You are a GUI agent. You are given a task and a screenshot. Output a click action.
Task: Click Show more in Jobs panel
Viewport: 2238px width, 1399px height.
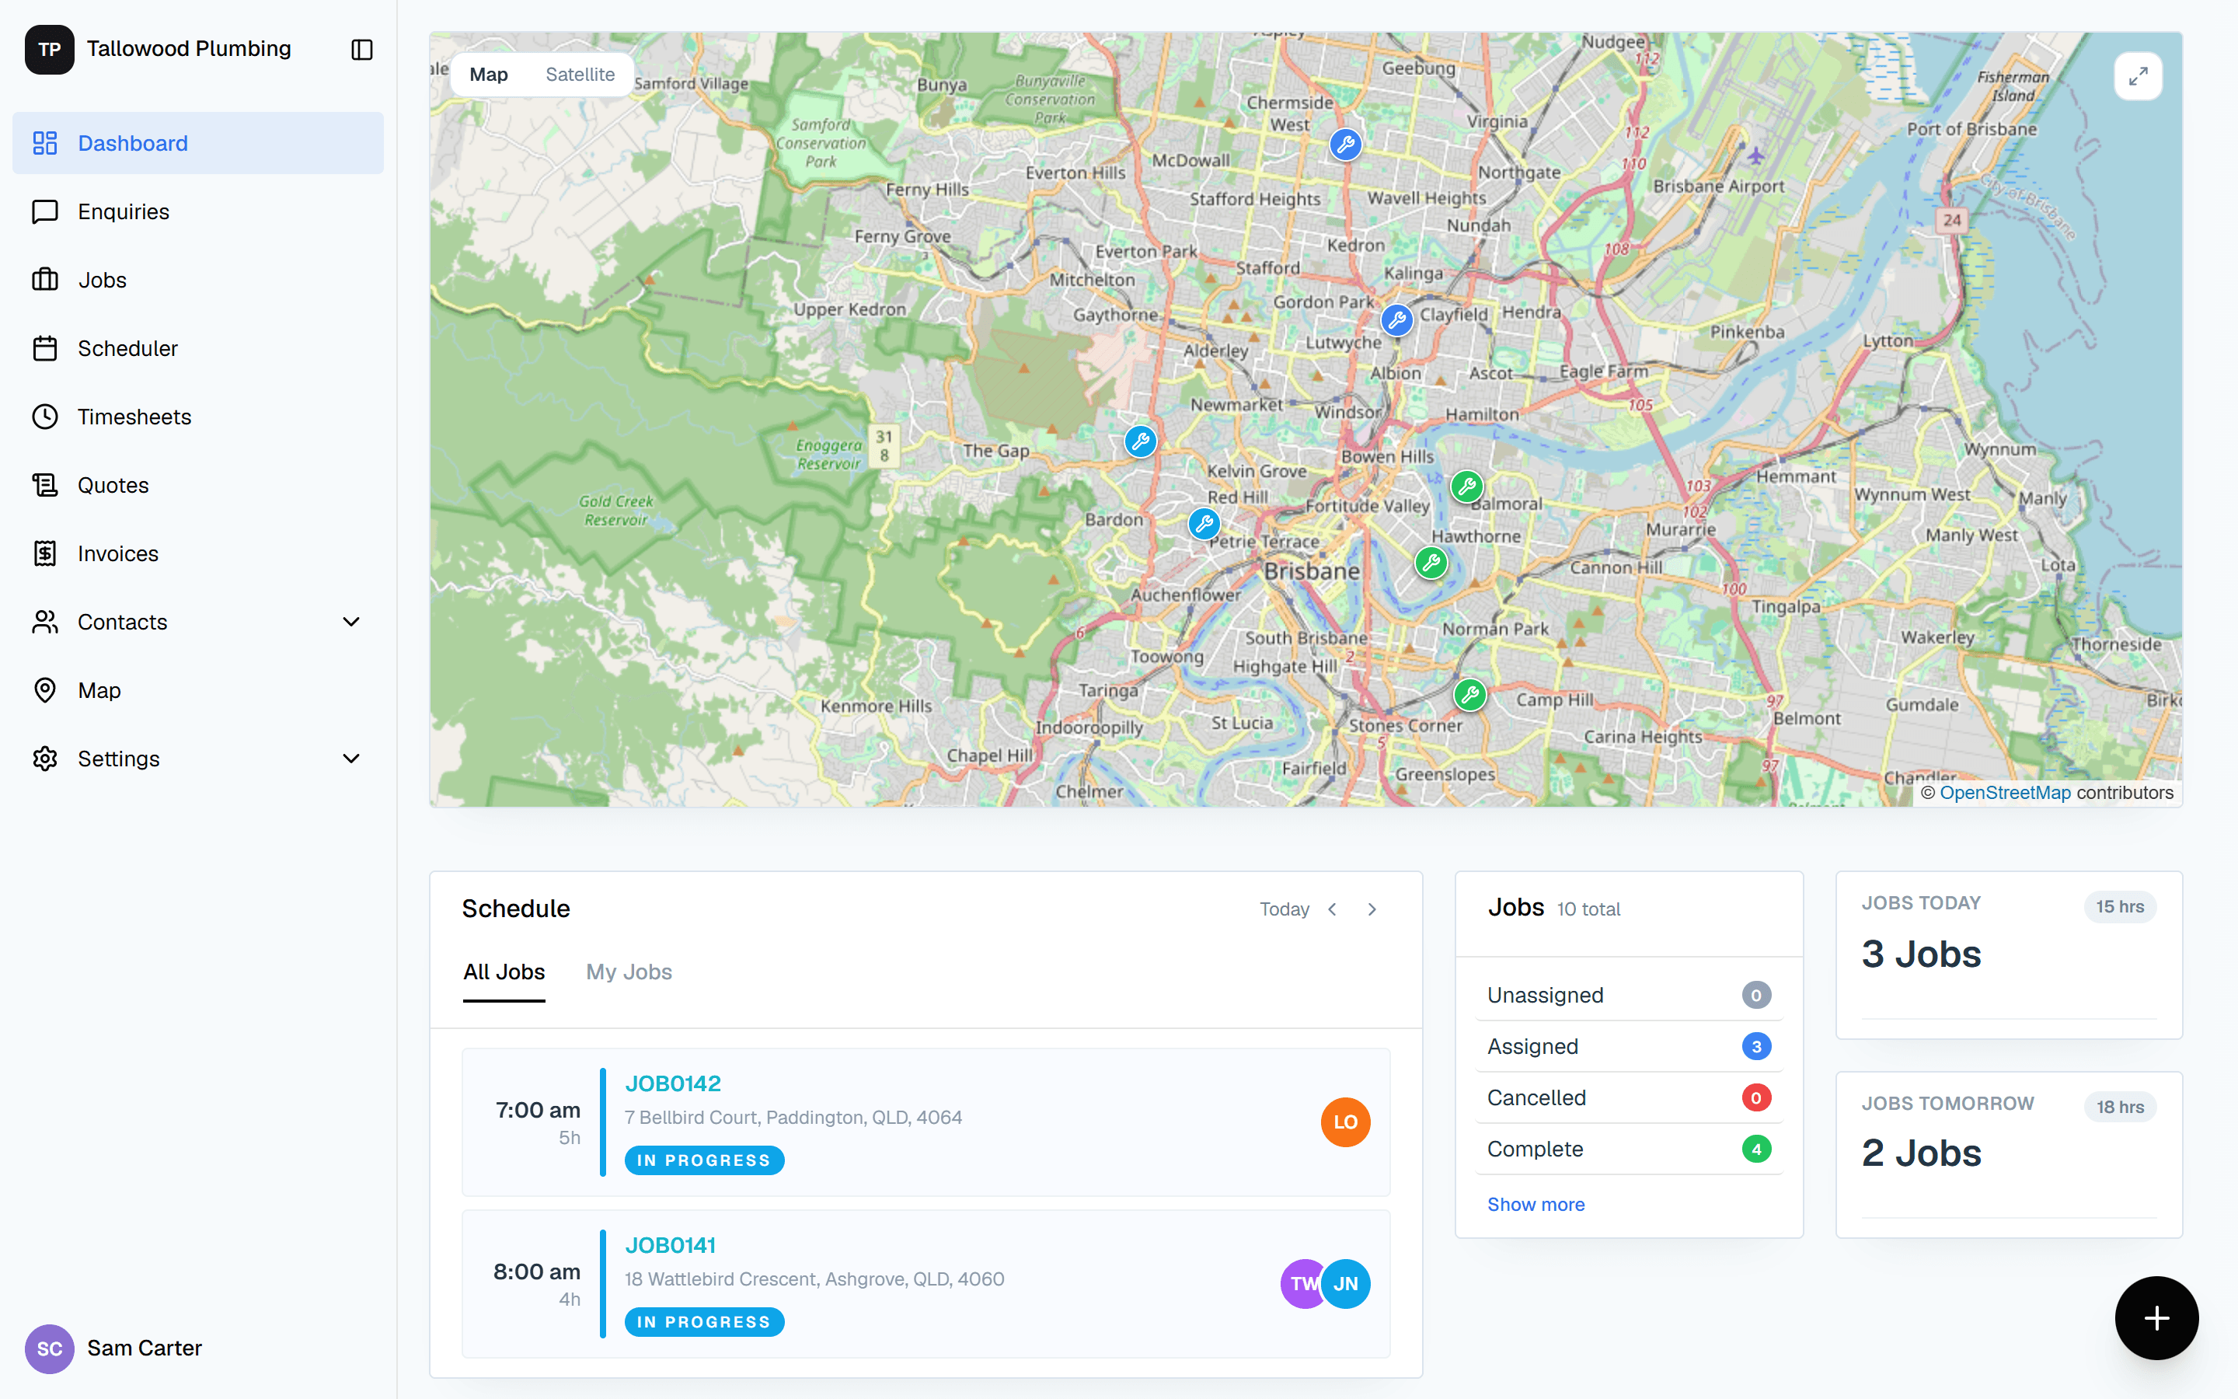point(1536,1205)
